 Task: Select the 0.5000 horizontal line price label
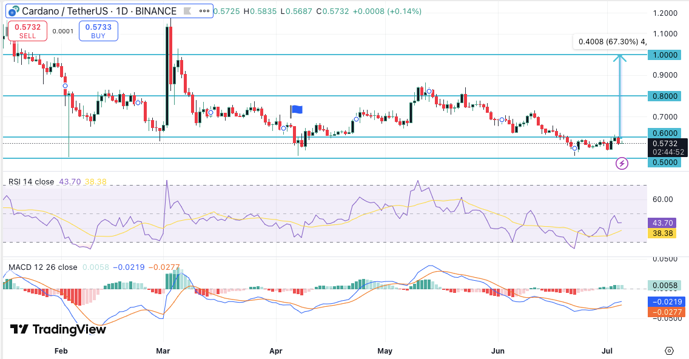point(665,162)
